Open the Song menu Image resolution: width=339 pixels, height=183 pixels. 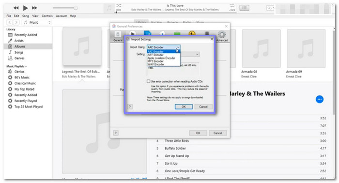coord(26,16)
